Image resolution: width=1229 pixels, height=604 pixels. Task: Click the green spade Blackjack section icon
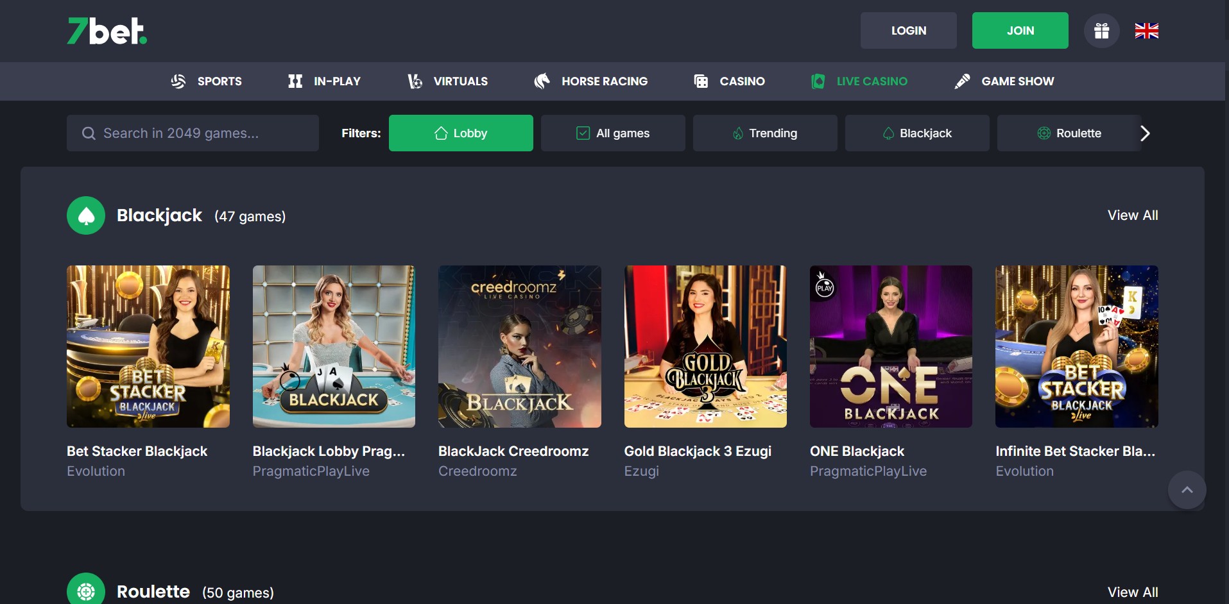click(86, 215)
